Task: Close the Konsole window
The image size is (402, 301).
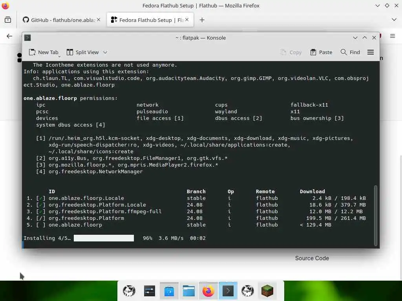Action: pyautogui.click(x=374, y=38)
